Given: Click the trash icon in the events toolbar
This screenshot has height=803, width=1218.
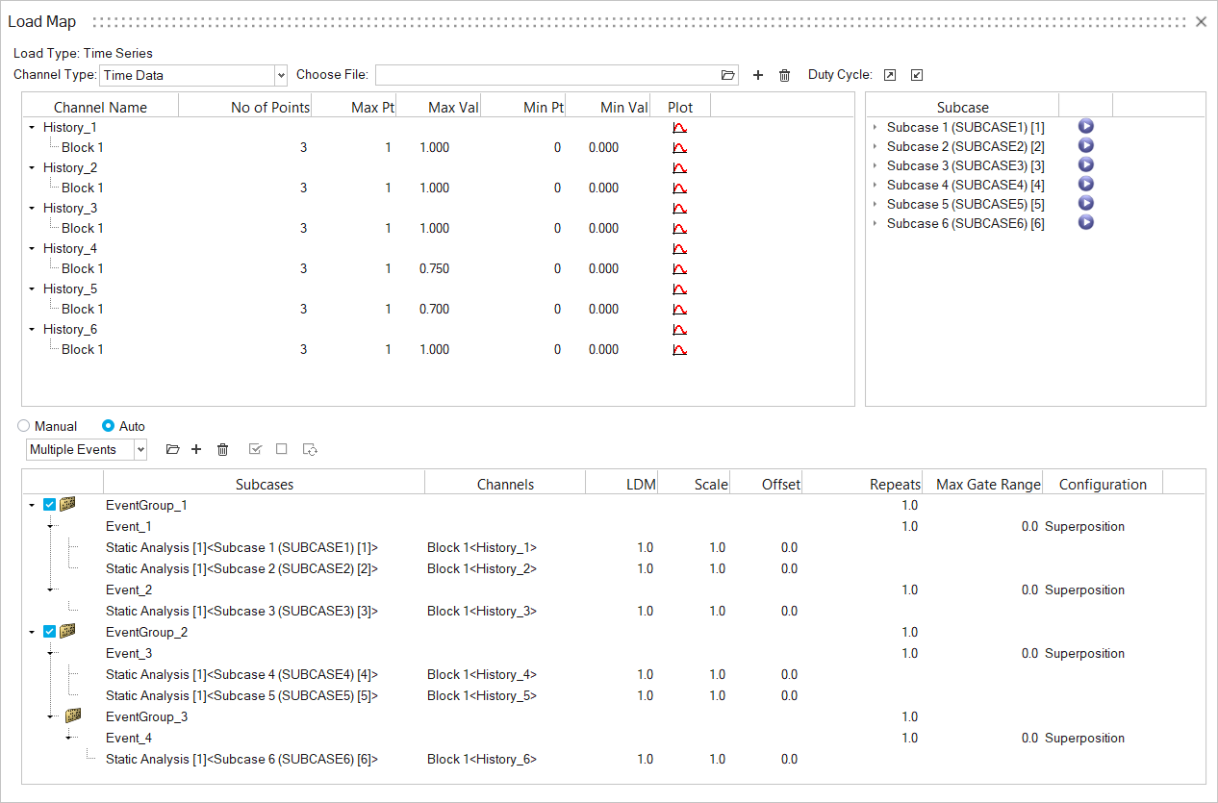Looking at the screenshot, I should 223,449.
